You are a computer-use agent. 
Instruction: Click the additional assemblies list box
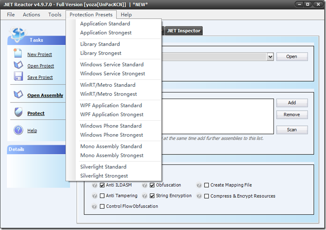[x=217, y=115]
